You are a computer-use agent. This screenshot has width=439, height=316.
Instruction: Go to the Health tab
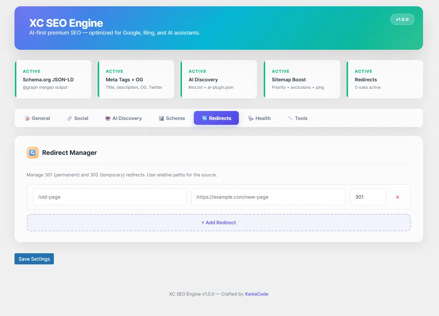pyautogui.click(x=259, y=118)
